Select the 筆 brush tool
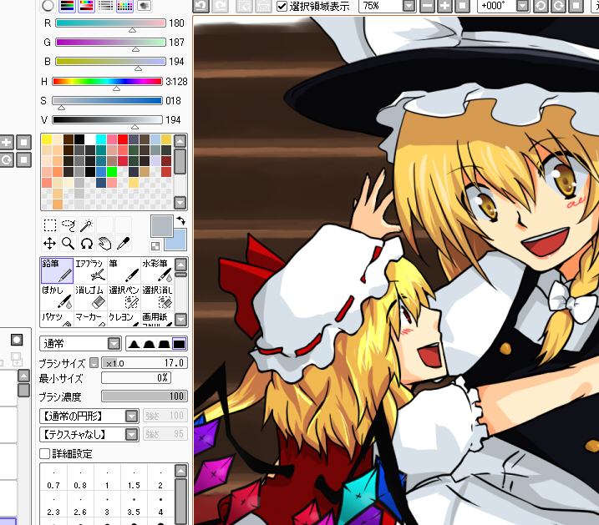This screenshot has width=599, height=525. (x=124, y=270)
